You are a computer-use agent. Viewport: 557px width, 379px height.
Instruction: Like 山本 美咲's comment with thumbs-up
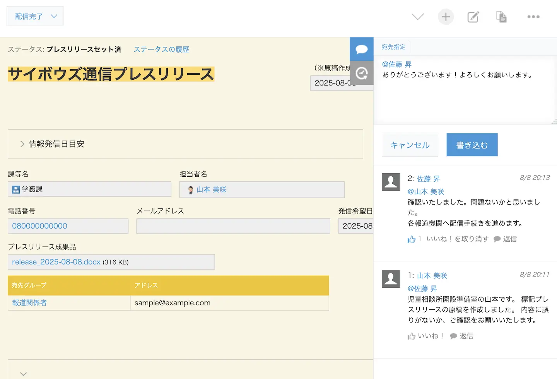425,336
